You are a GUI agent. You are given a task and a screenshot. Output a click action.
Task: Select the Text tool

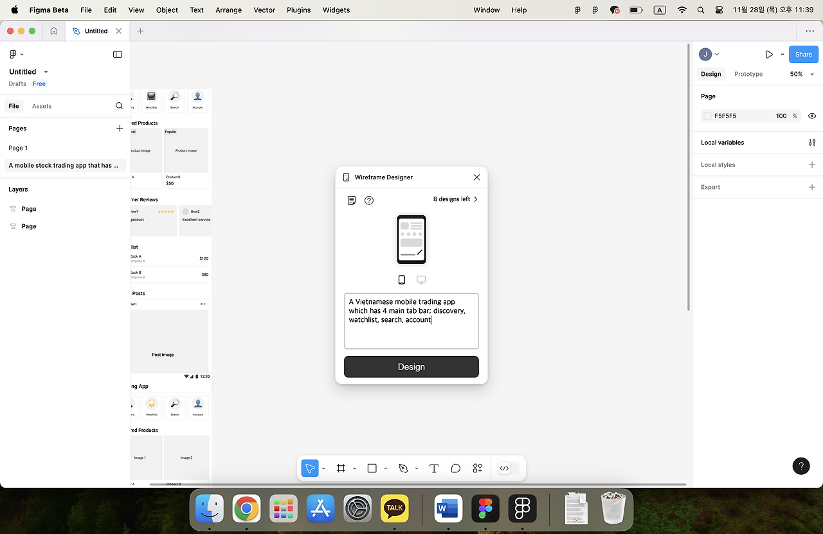point(434,468)
